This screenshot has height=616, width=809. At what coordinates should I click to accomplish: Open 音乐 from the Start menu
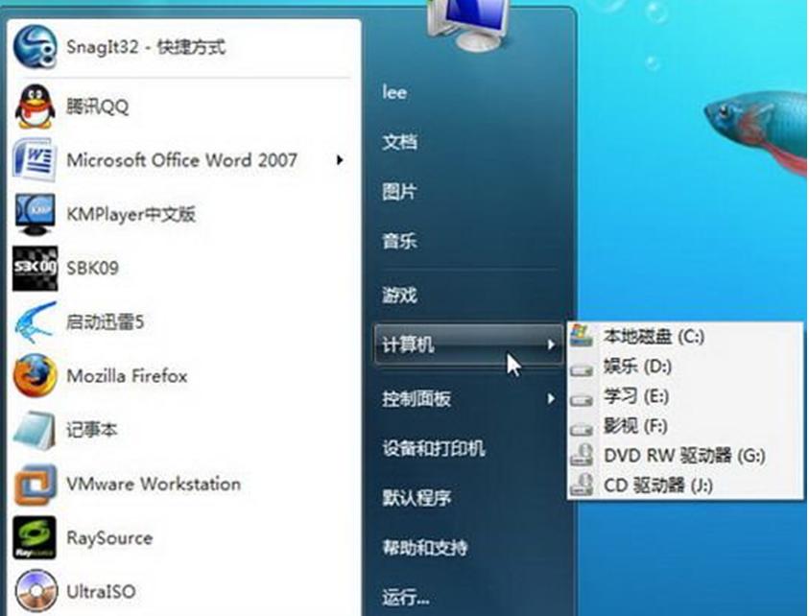coord(400,241)
